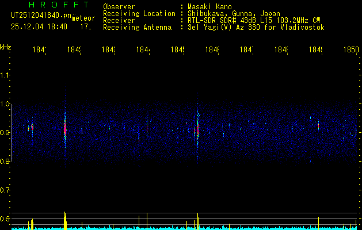The height and width of the screenshot is (230, 362).
Task: Click the green HROFFT title text
Action: pyautogui.click(x=59, y=5)
